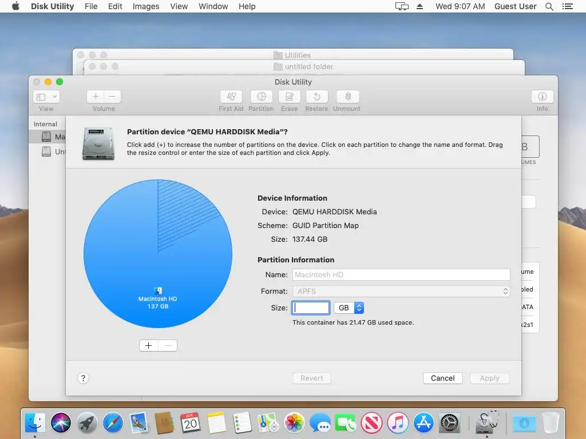The image size is (586, 439).
Task: Open Reminders from the Dock
Action: click(x=242, y=423)
